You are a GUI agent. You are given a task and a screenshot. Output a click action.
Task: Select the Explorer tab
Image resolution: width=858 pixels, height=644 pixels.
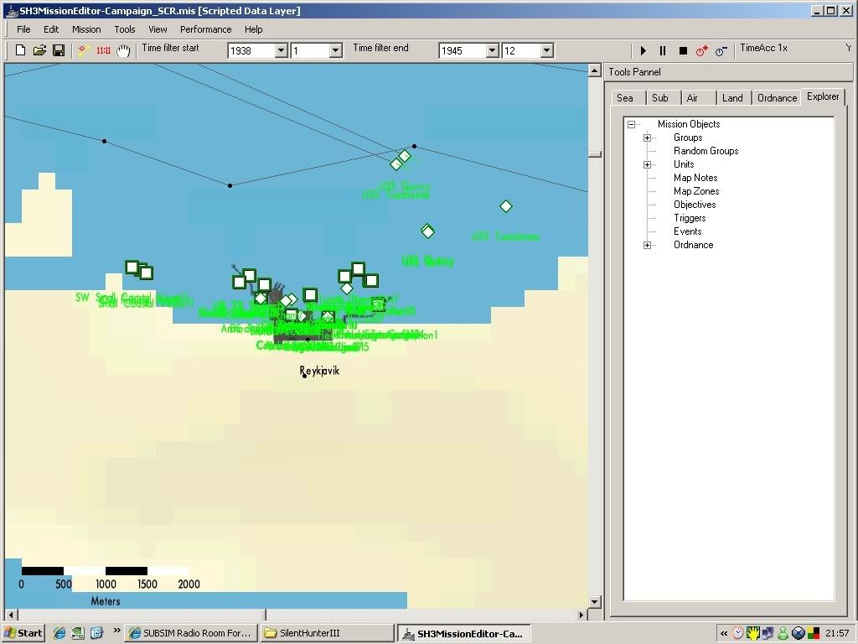point(823,96)
